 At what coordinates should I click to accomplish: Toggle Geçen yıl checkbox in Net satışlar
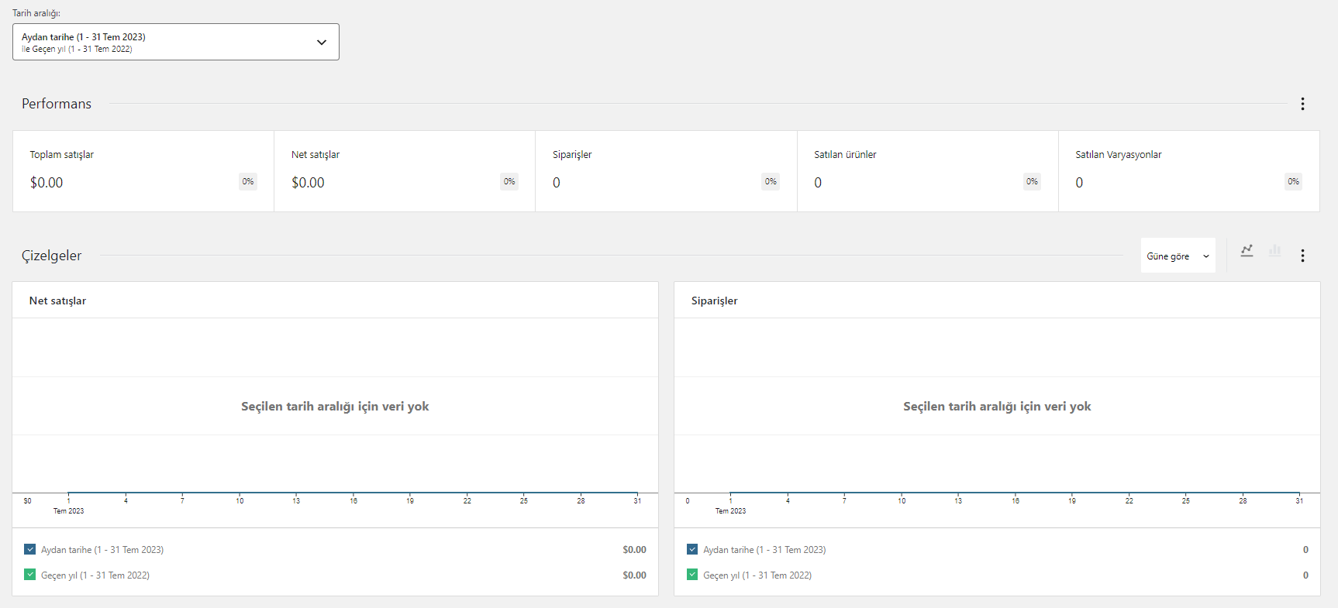pos(30,575)
